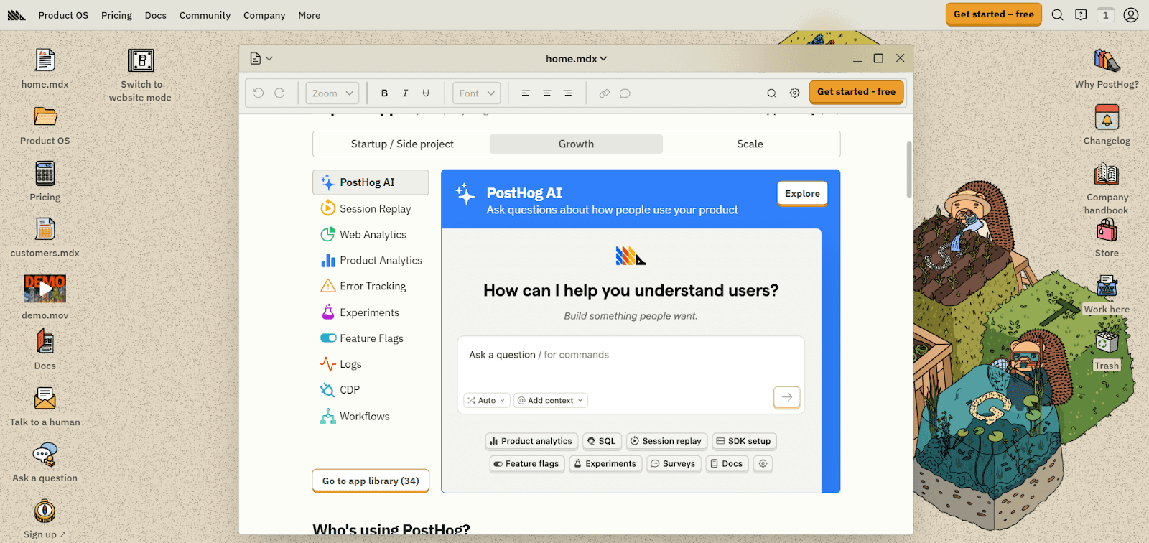Open the home.mdx desktop icon
Image resolution: width=1149 pixels, height=543 pixels.
[45, 60]
